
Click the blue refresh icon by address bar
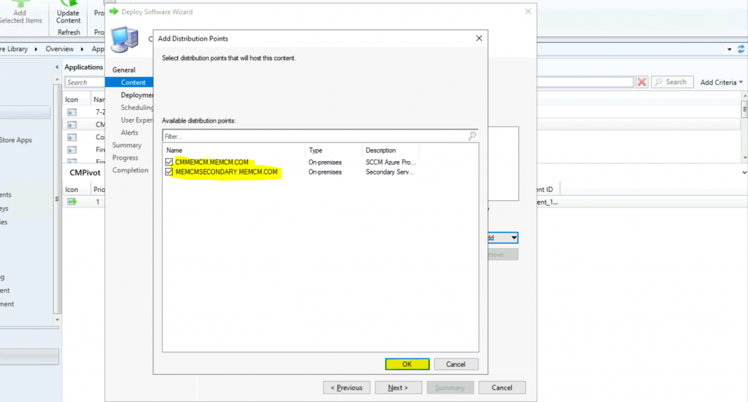pos(741,49)
